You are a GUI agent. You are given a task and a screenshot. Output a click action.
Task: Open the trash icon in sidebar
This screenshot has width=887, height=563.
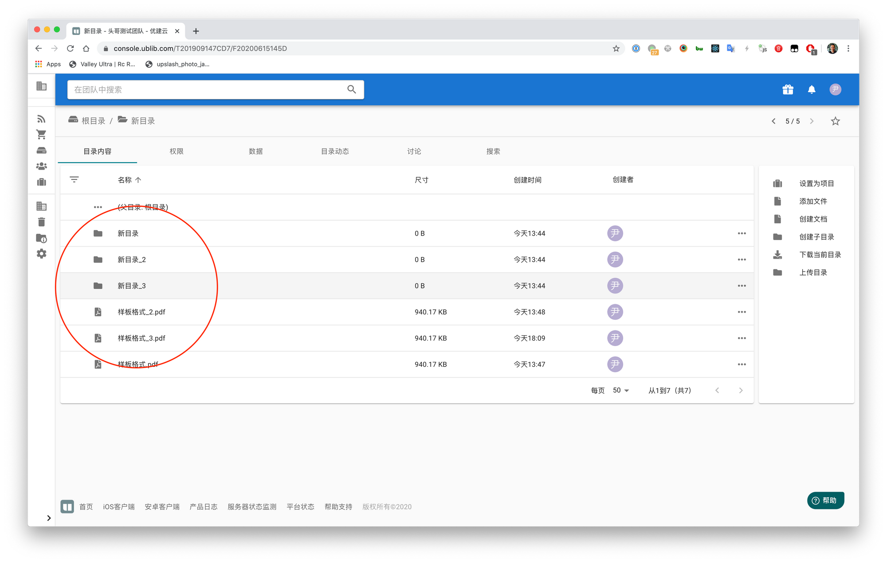tap(41, 222)
